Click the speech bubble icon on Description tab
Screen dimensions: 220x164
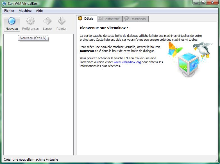[126, 18]
